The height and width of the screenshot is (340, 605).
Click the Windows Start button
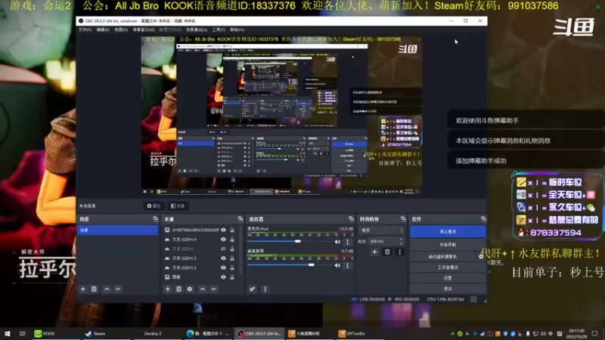(8, 333)
